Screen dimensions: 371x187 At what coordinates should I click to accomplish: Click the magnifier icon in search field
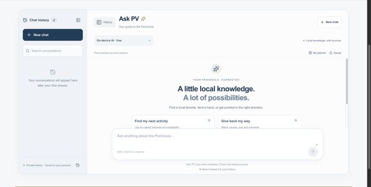pos(28,51)
